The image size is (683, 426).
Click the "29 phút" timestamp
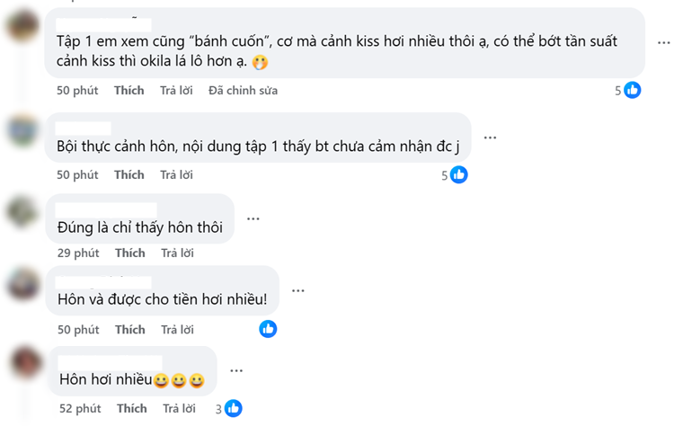79,253
